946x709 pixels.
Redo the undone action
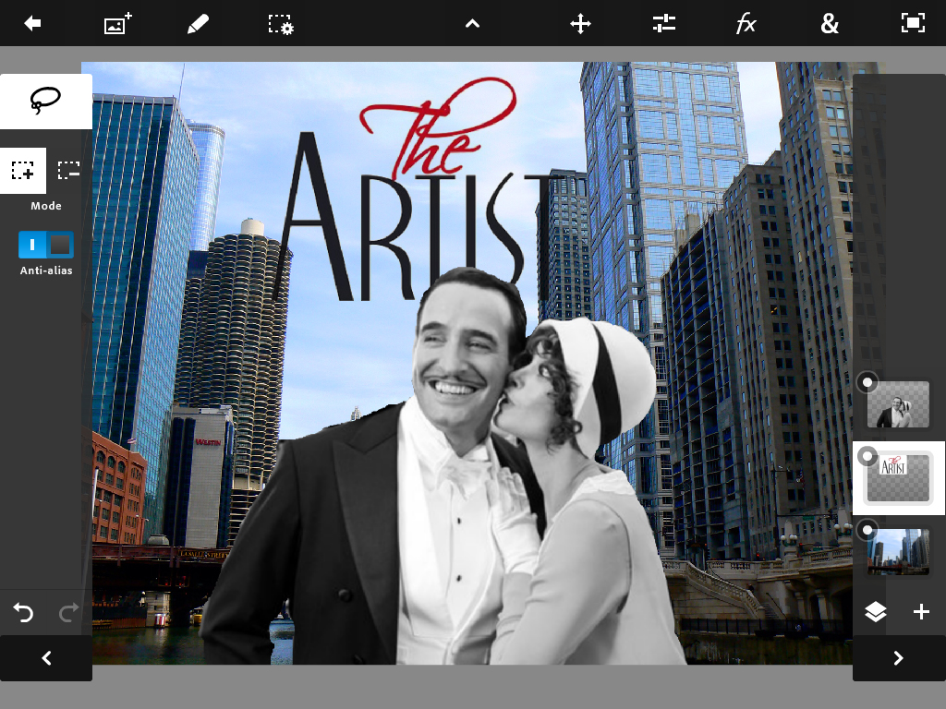(68, 613)
